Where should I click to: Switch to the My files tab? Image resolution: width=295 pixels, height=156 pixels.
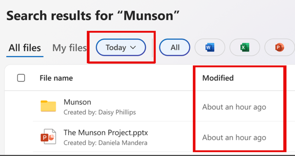click(x=69, y=48)
